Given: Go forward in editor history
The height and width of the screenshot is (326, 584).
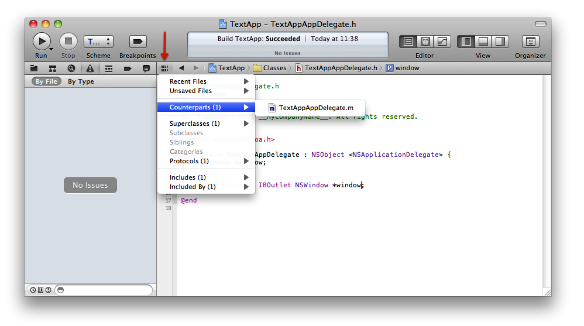Looking at the screenshot, I should click(196, 68).
